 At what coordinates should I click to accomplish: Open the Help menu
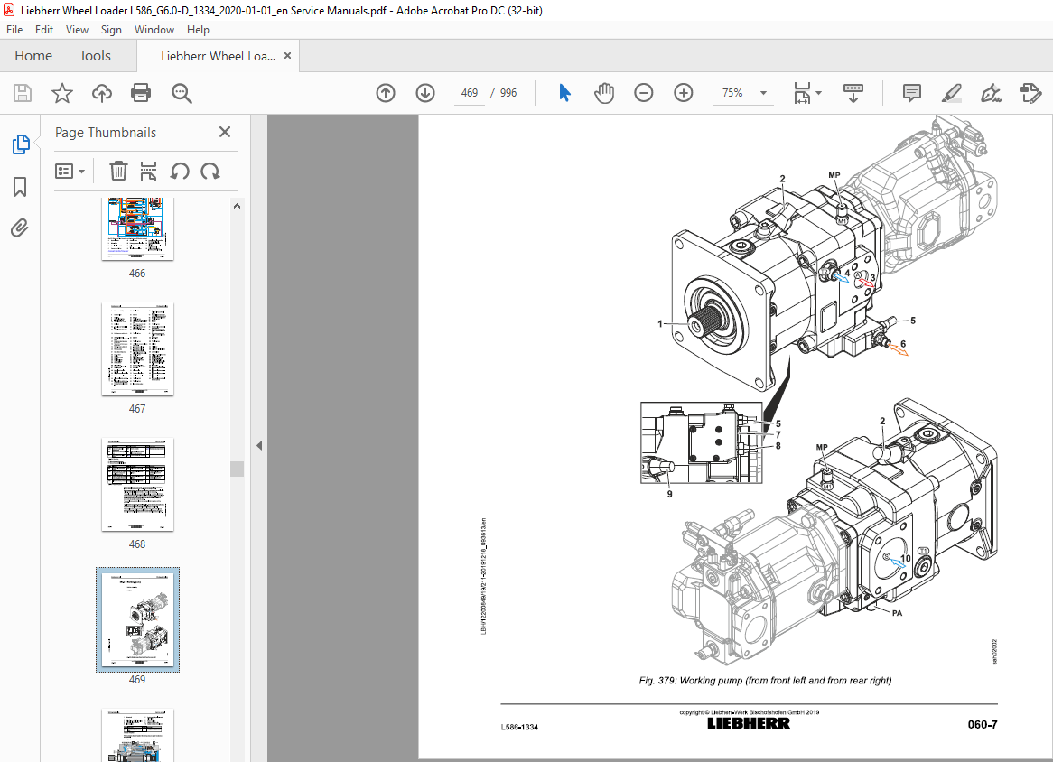pyautogui.click(x=198, y=30)
